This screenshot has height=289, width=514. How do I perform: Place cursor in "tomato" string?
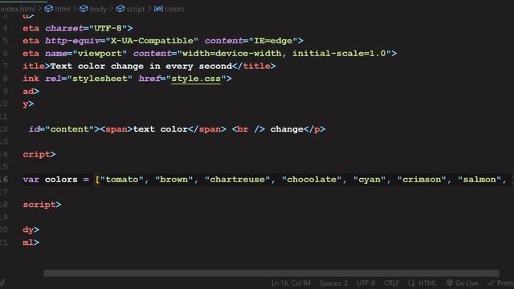tap(122, 180)
